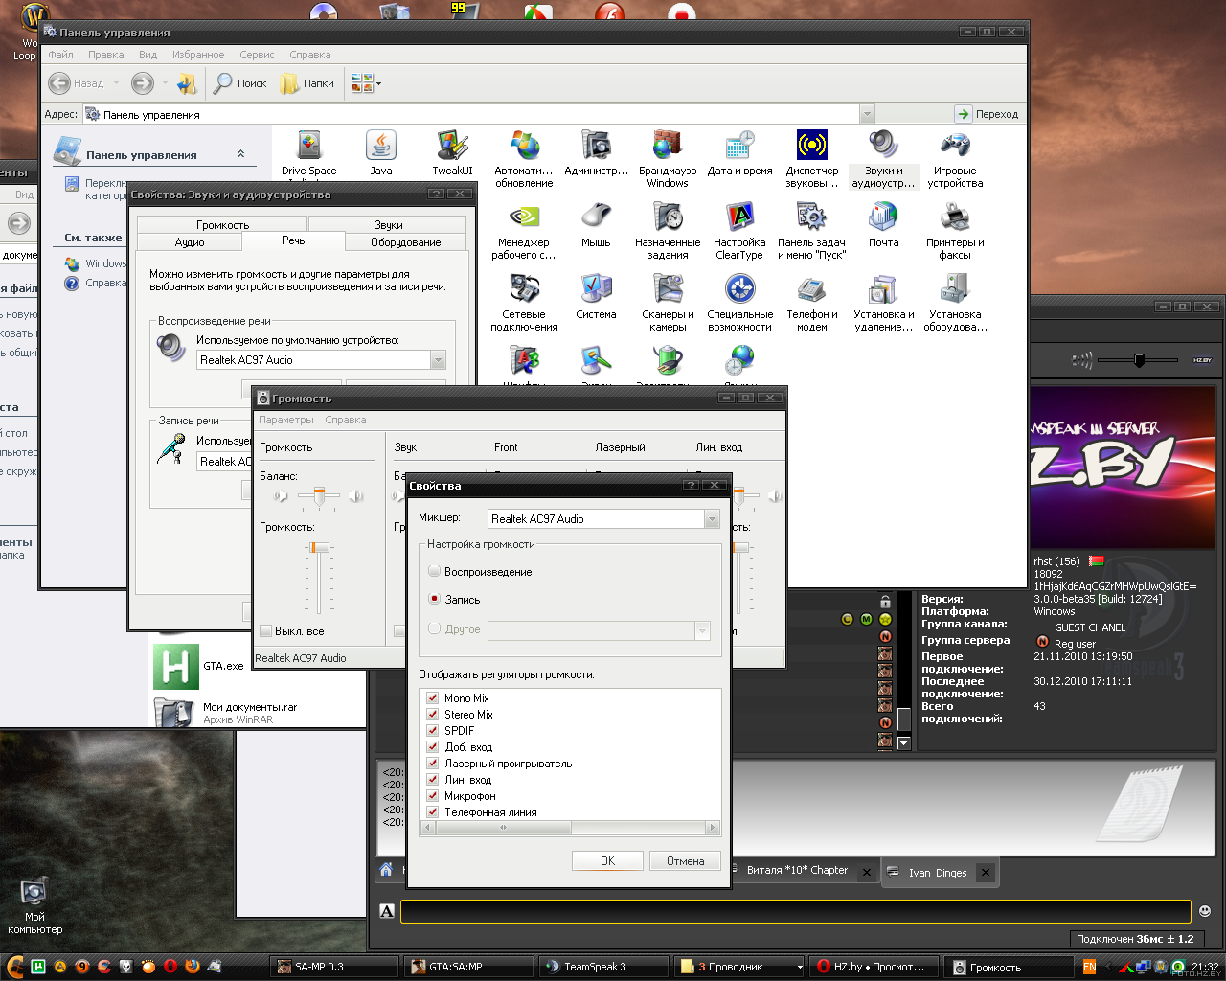The width and height of the screenshot is (1226, 981).
Task: Open the Почта icon
Action: 883,225
